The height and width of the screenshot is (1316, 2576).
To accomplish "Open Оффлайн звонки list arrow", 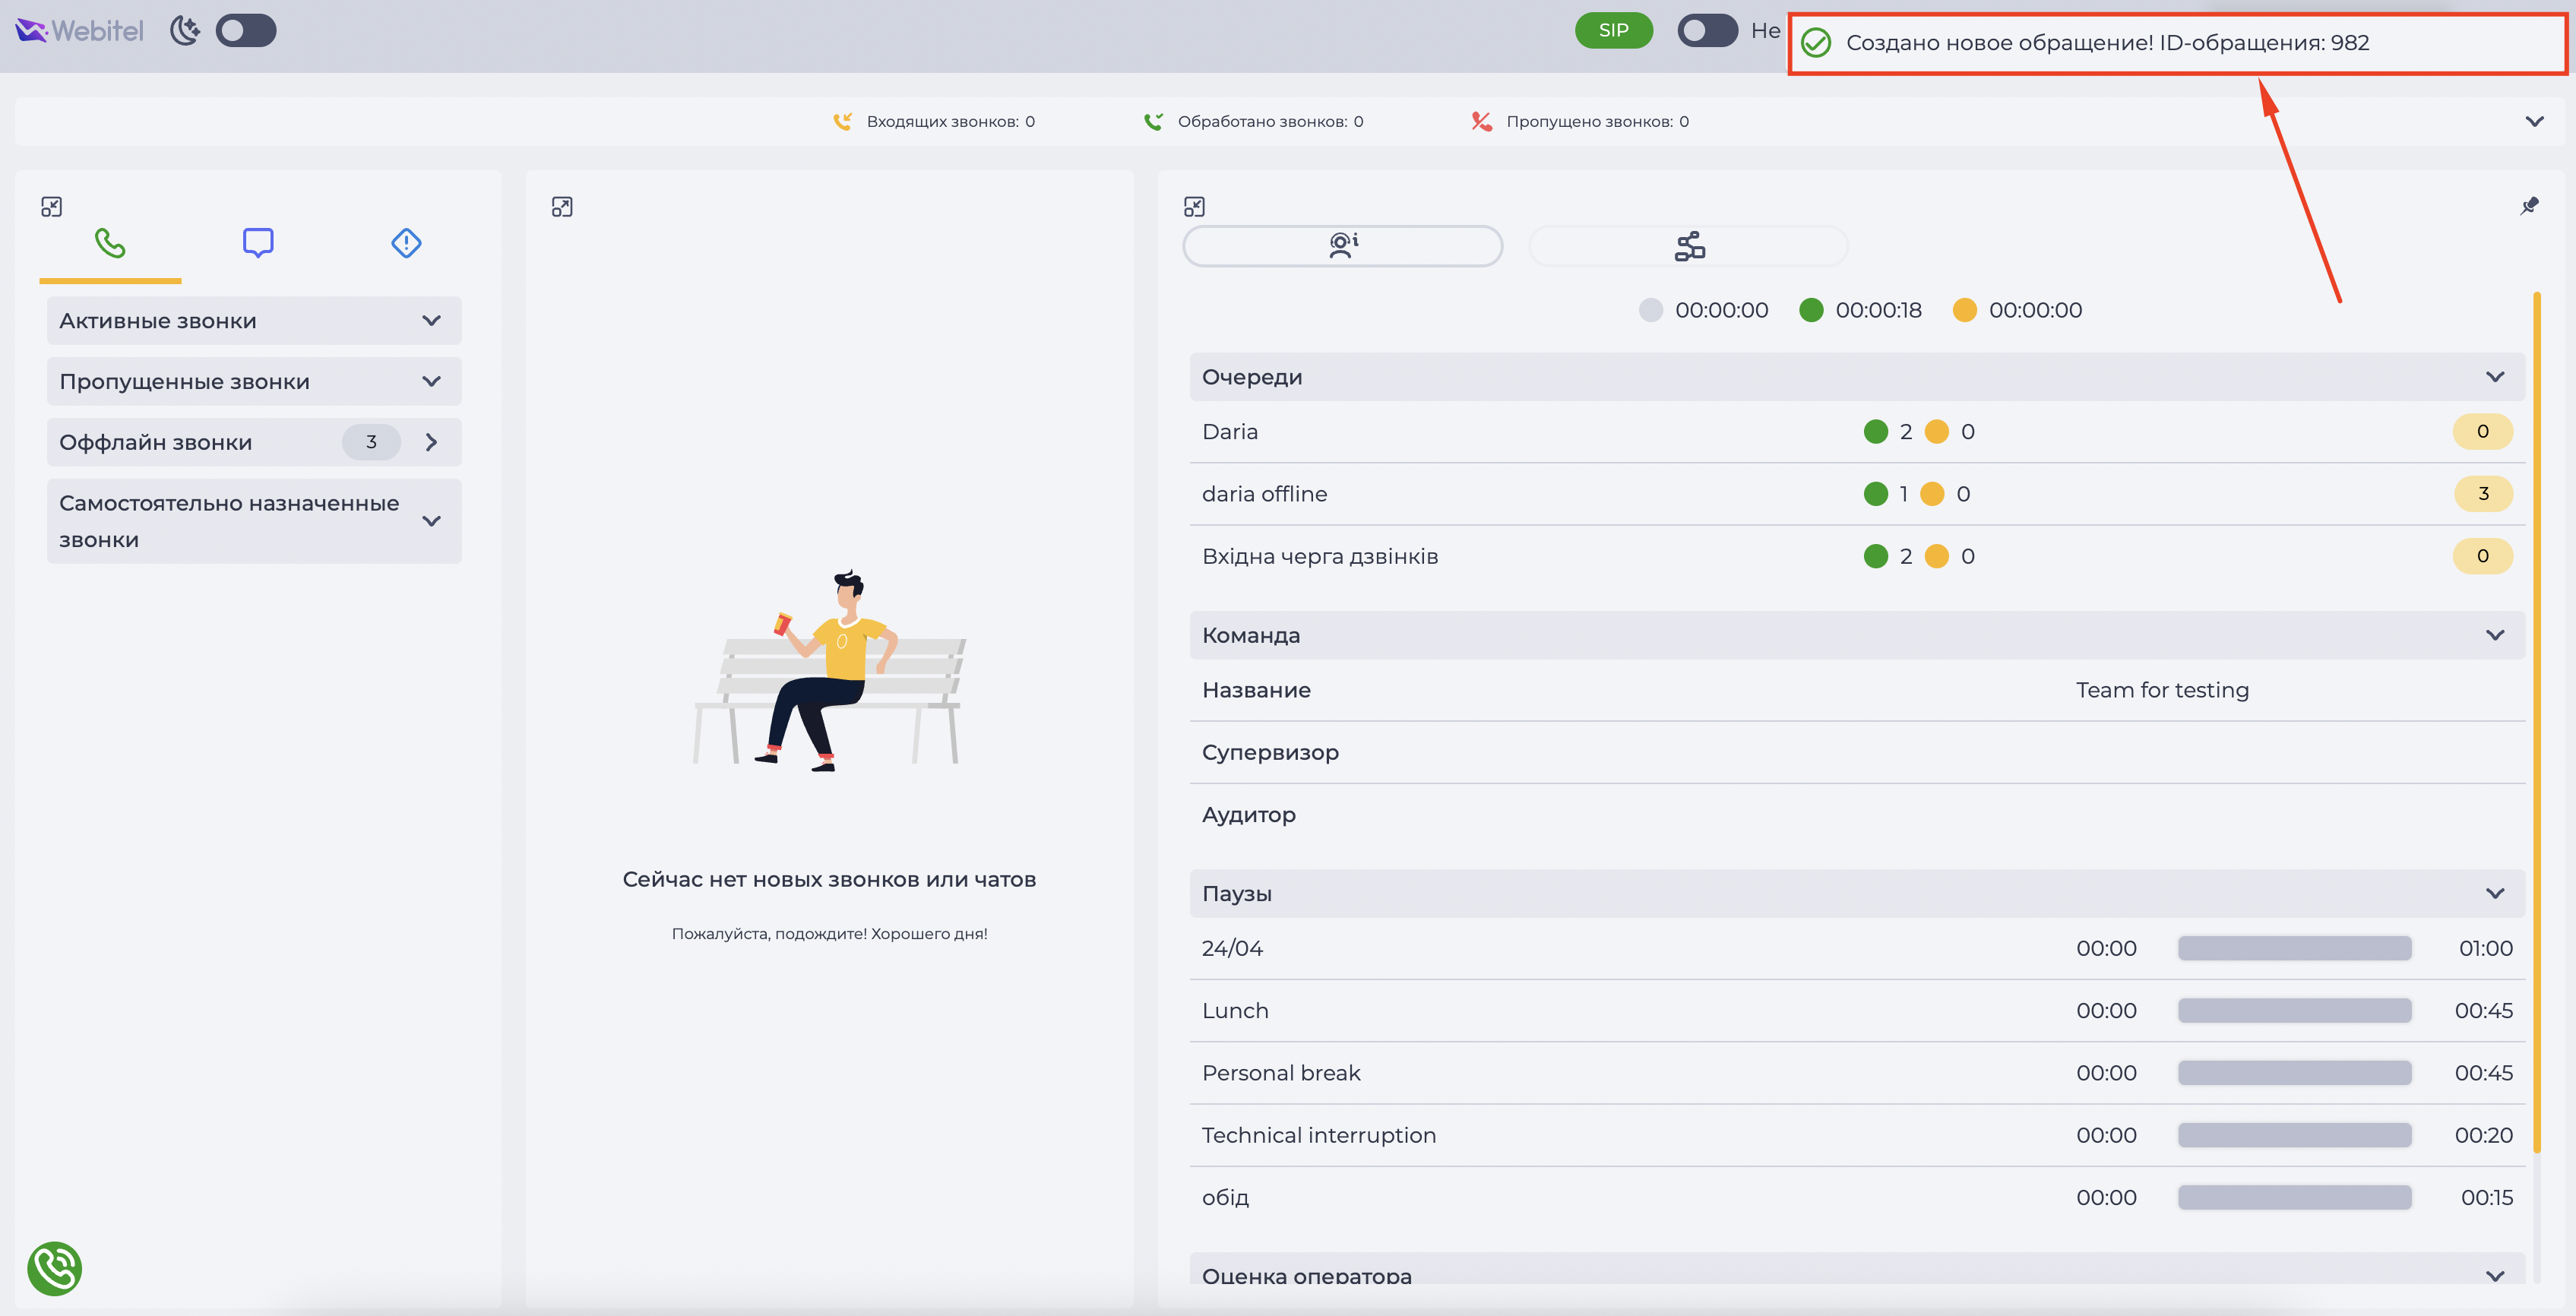I will [x=432, y=442].
